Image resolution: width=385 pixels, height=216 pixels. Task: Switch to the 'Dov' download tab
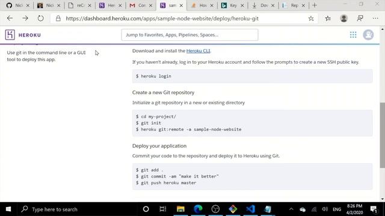click(x=263, y=5)
